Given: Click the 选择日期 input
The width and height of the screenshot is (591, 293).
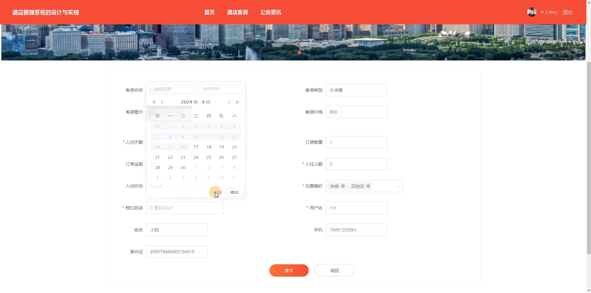Looking at the screenshot, I should click(x=172, y=89).
